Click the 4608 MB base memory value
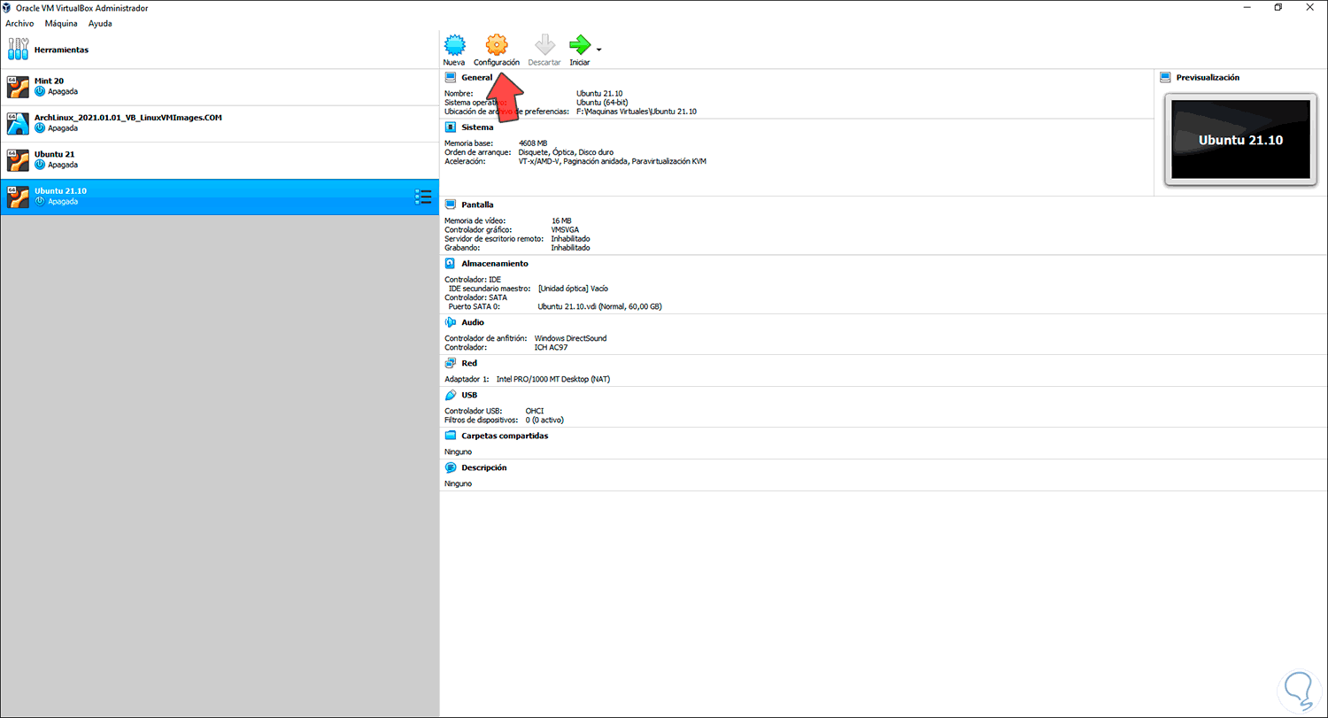Image resolution: width=1328 pixels, height=718 pixels. [533, 143]
